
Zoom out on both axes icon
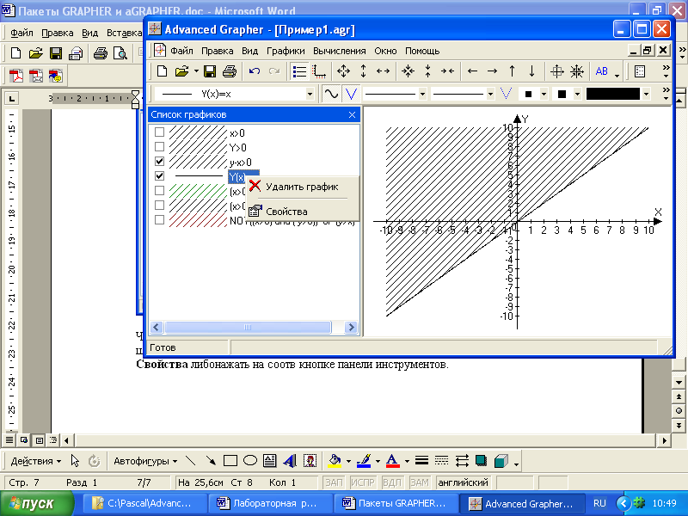408,71
